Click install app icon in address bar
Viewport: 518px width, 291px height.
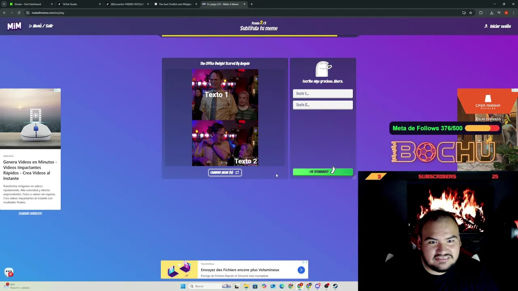coord(464,13)
